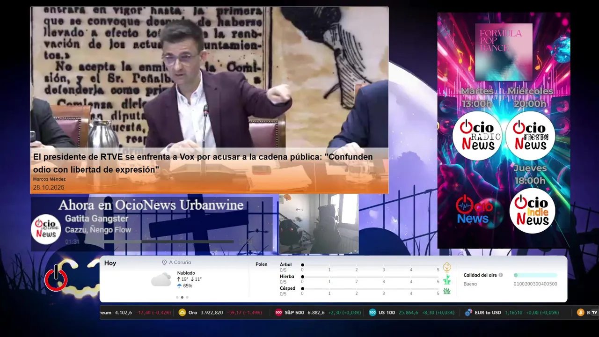Image resolution: width=599 pixels, height=337 pixels.
Task: Click the Árbol pollen scale bar
Action: click(x=370, y=265)
